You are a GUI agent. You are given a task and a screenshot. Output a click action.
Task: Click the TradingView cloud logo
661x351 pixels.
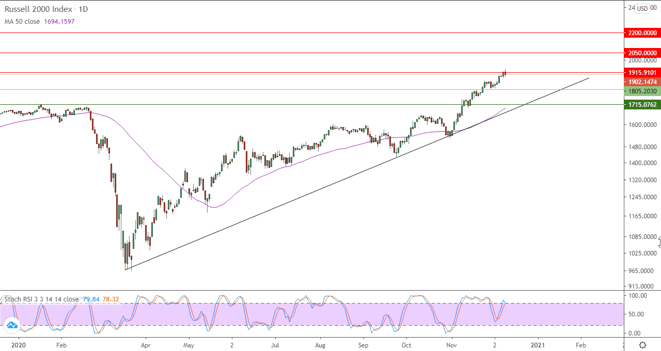(11, 325)
